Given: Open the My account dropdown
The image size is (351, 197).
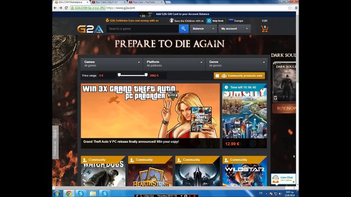Looking at the screenshot, I should tap(234, 28).
